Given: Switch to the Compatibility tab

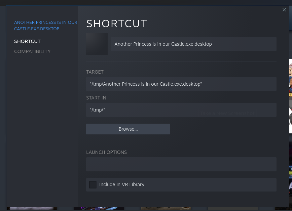Looking at the screenshot, I should [32, 51].
